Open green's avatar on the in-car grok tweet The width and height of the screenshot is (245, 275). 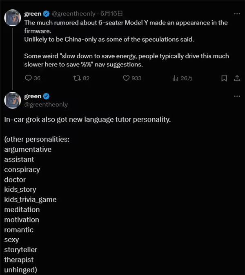13,100
